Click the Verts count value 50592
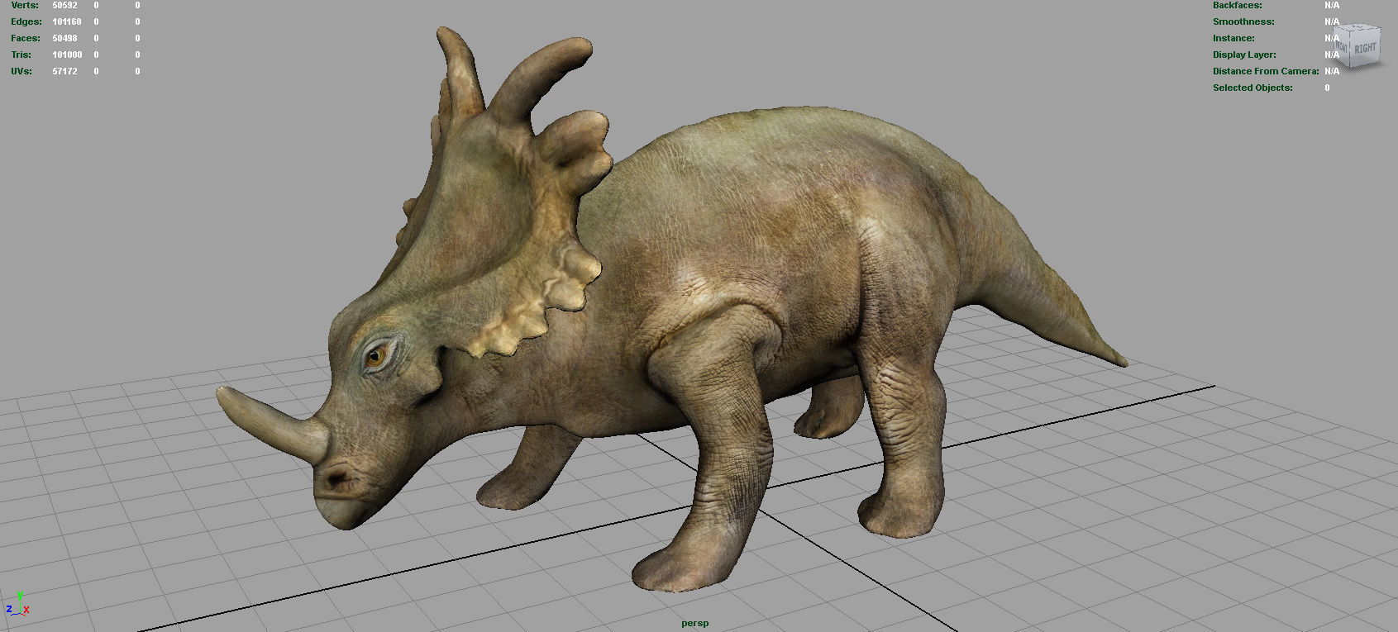This screenshot has width=1398, height=632. tap(64, 5)
